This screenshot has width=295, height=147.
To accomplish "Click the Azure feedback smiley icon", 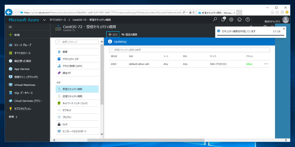I will pos(239,19).
